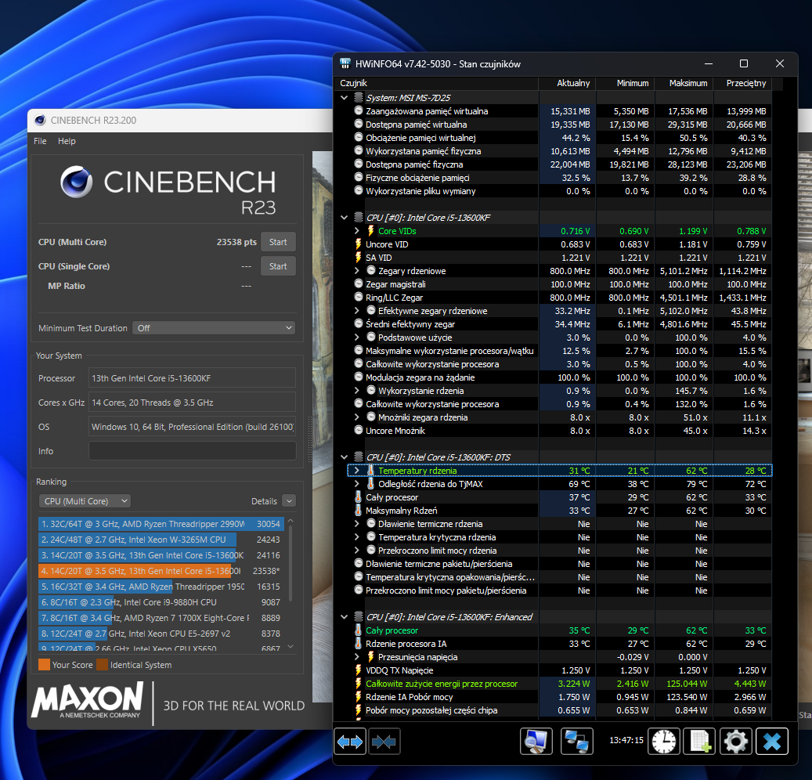The height and width of the screenshot is (780, 812).
Task: Expand the Core VIDs row
Action: [x=357, y=231]
